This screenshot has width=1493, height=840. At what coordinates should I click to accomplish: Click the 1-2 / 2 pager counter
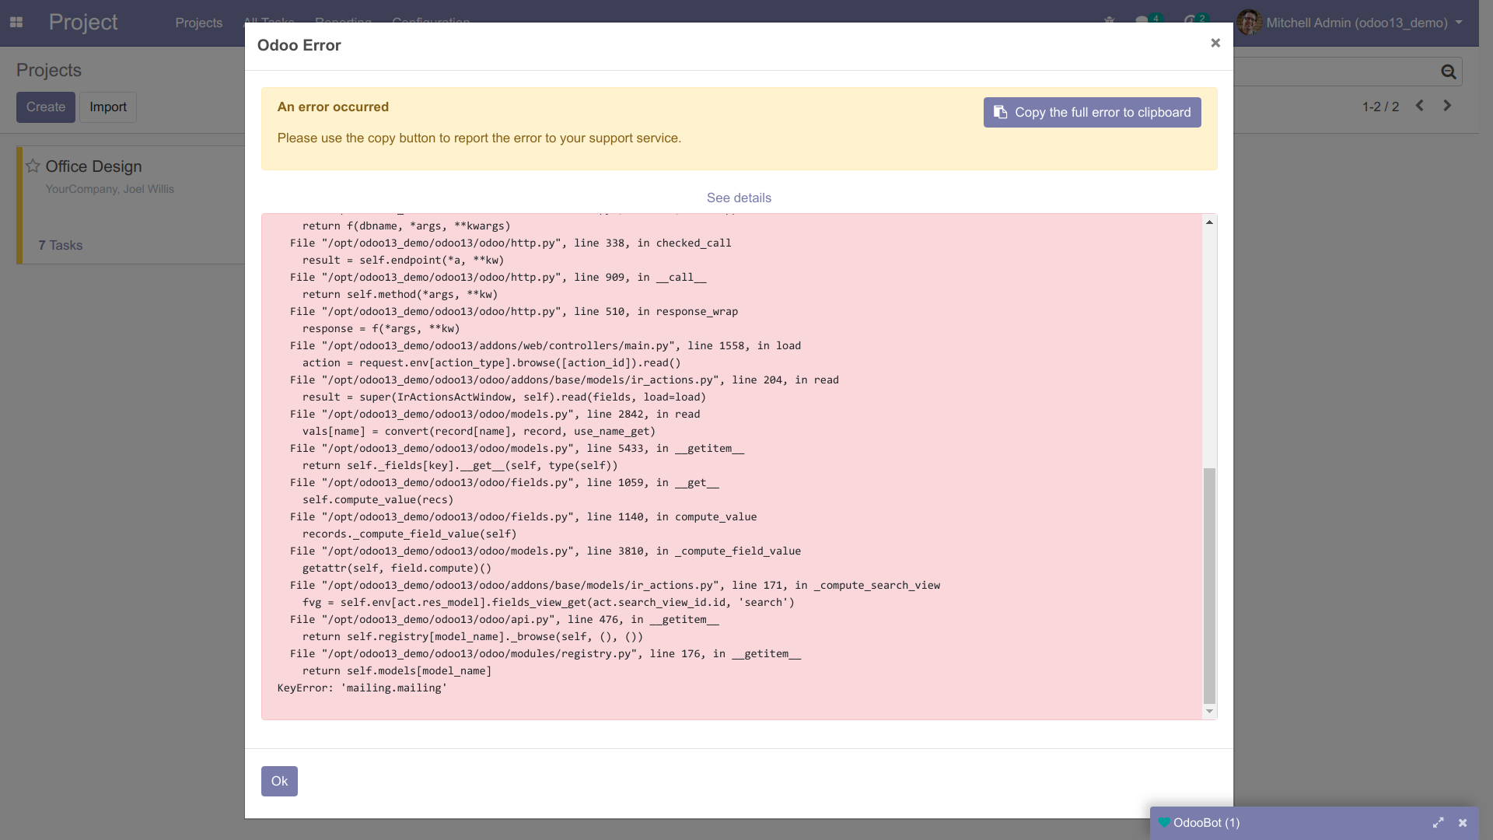(x=1380, y=107)
